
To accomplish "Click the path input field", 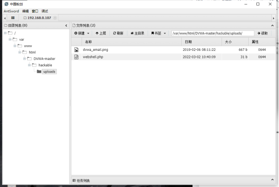I will (213, 33).
